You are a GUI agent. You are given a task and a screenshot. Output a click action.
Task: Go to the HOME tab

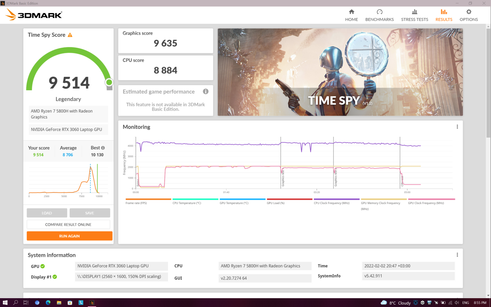[x=351, y=15]
